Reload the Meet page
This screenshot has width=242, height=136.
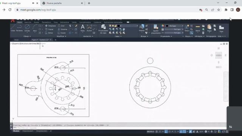click(10, 10)
